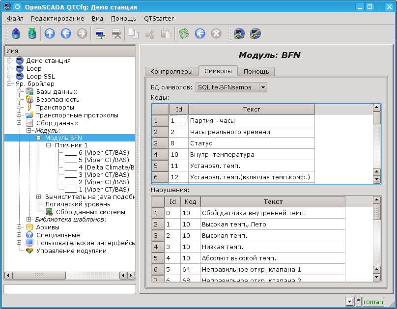The image size is (397, 309).
Task: Expand the Демо станция tree node
Action: click(x=9, y=61)
